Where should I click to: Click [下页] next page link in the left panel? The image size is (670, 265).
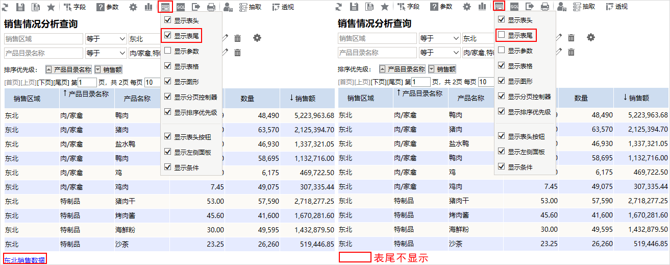click(45, 82)
